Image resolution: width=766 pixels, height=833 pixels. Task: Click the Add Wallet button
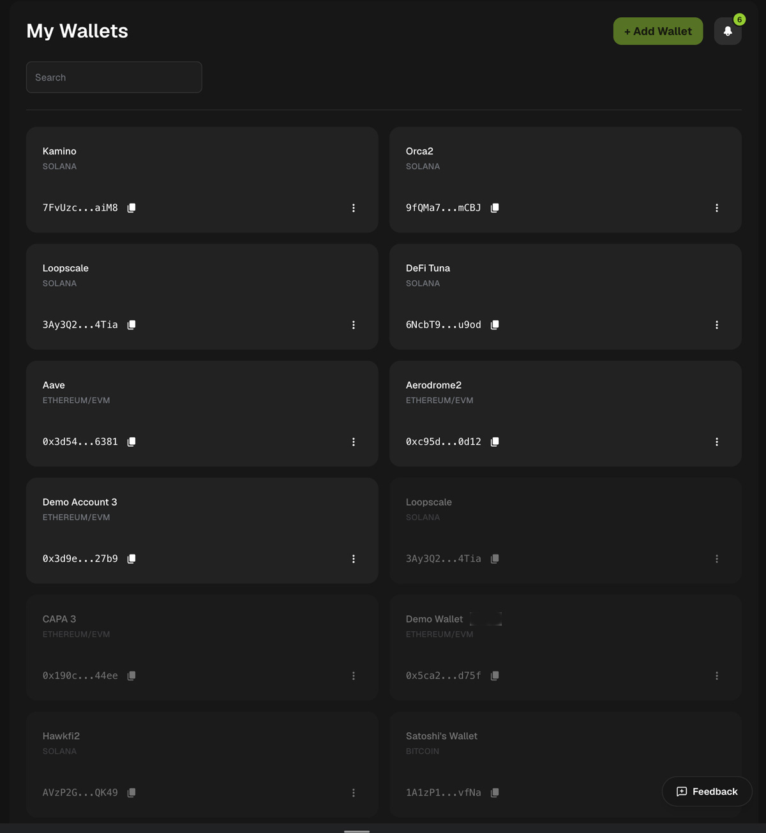click(x=658, y=31)
